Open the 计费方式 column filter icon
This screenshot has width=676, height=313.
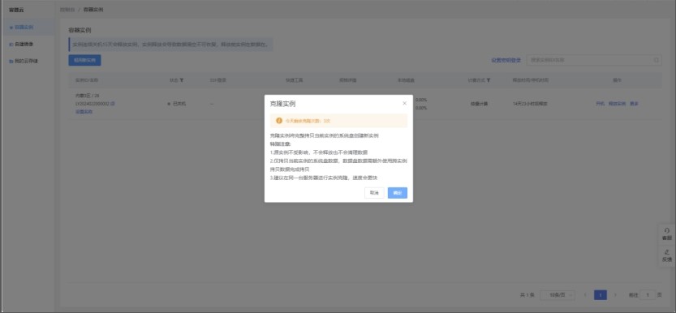pos(488,80)
